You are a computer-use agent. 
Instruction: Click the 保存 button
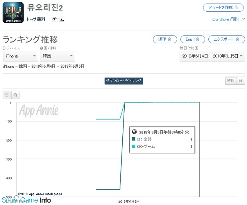tap(165, 39)
